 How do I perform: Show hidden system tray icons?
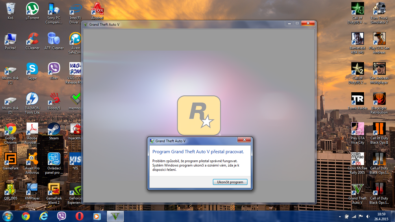[x=339, y=217]
